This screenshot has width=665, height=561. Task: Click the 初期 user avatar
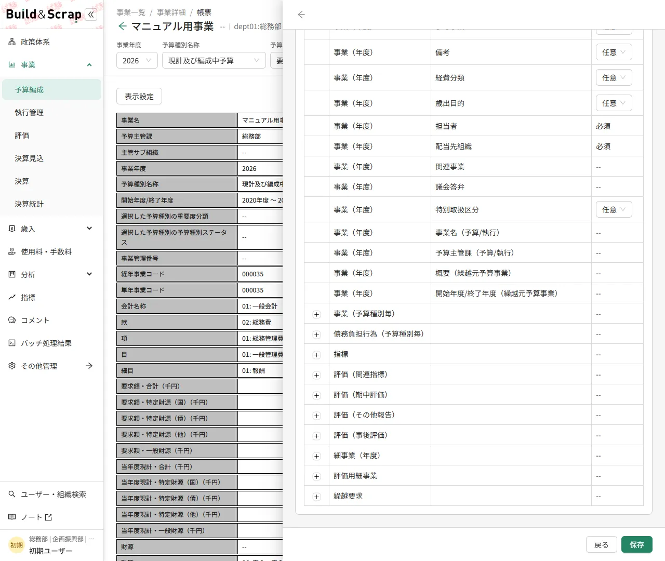coord(17,545)
